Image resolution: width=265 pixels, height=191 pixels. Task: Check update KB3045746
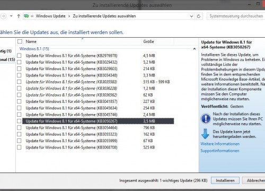pyautogui.click(x=19, y=115)
